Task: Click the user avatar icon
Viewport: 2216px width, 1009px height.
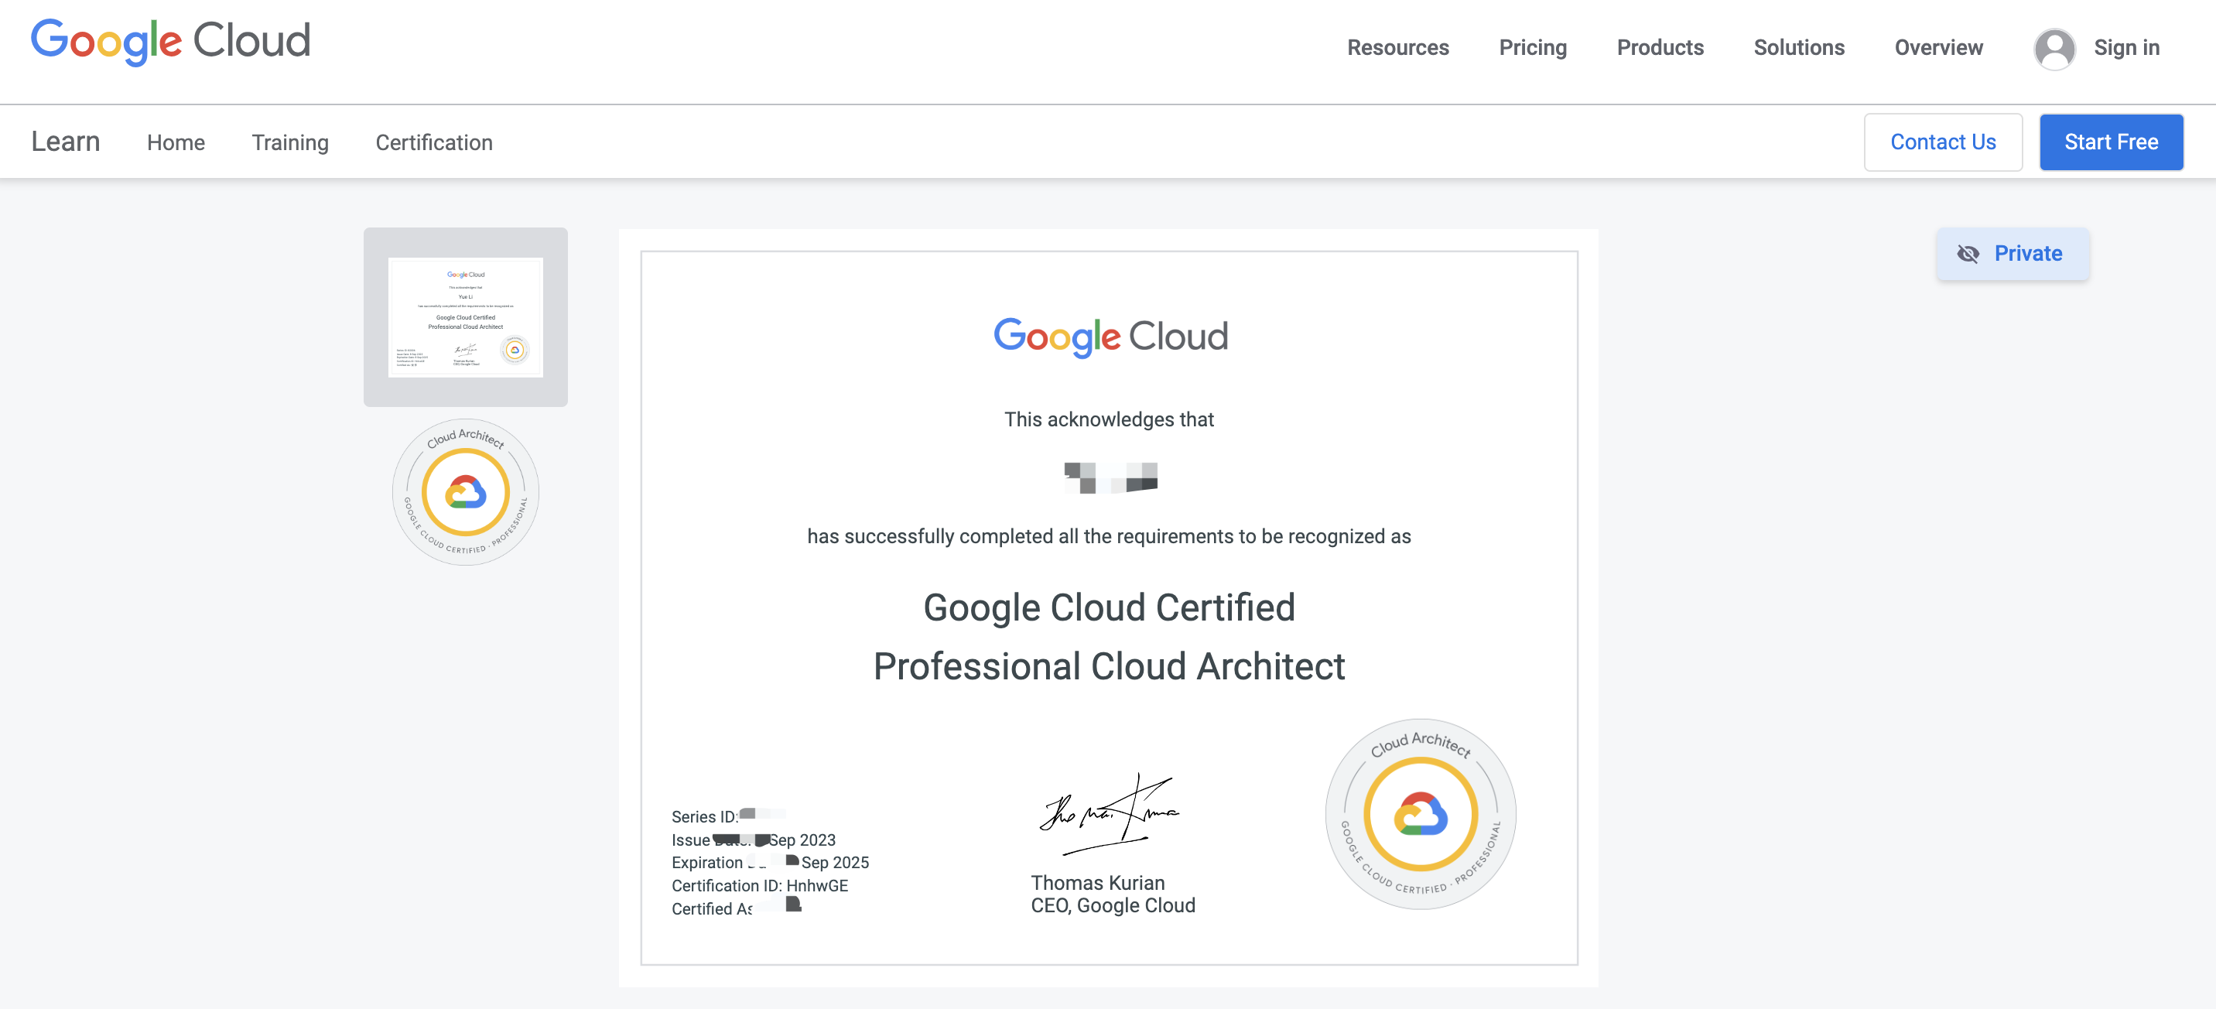Action: (x=2054, y=48)
